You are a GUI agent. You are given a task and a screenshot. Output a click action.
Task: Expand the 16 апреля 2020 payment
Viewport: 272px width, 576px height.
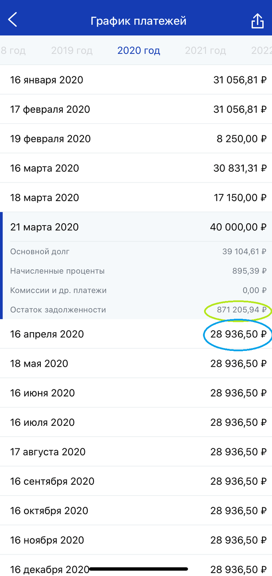[136, 334]
